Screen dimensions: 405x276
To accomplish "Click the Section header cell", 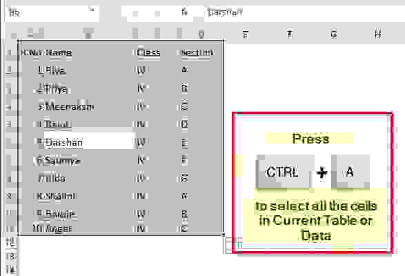I will (197, 52).
